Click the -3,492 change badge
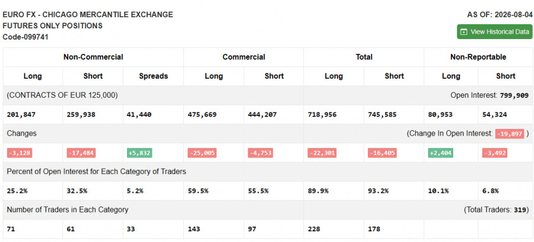The width and height of the screenshot is (534, 242). [x=494, y=153]
